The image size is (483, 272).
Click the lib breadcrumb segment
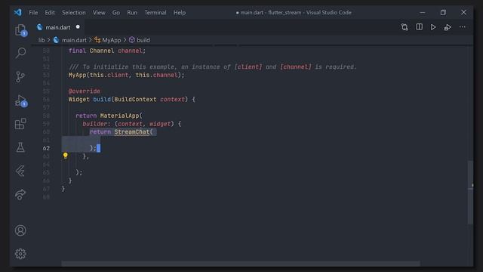coord(42,40)
